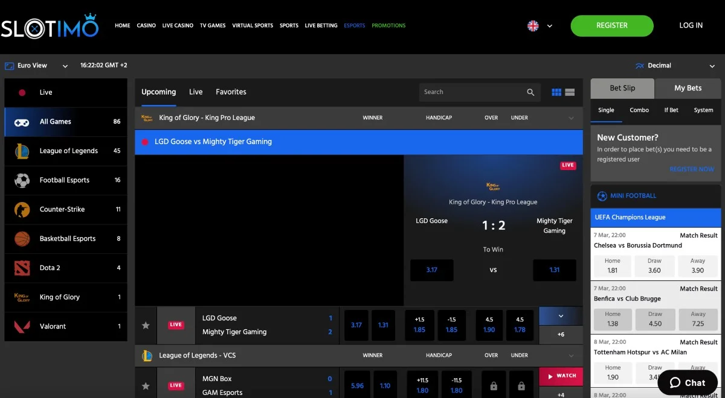This screenshot has height=398, width=725.
Task: Bet Mighty Tiger Gaming 1.31 in match panel
Action: [x=555, y=270]
